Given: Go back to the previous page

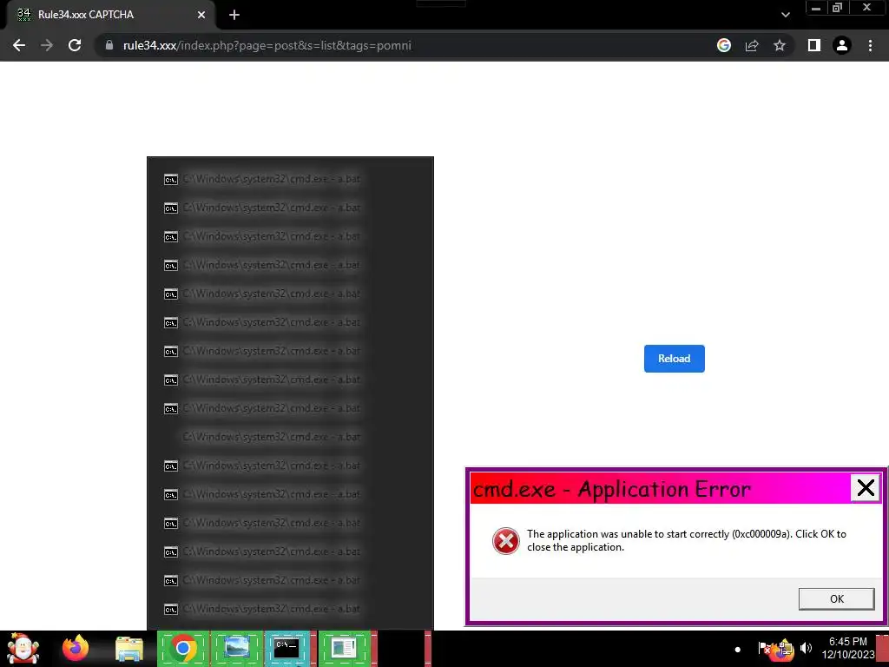Looking at the screenshot, I should [x=19, y=45].
